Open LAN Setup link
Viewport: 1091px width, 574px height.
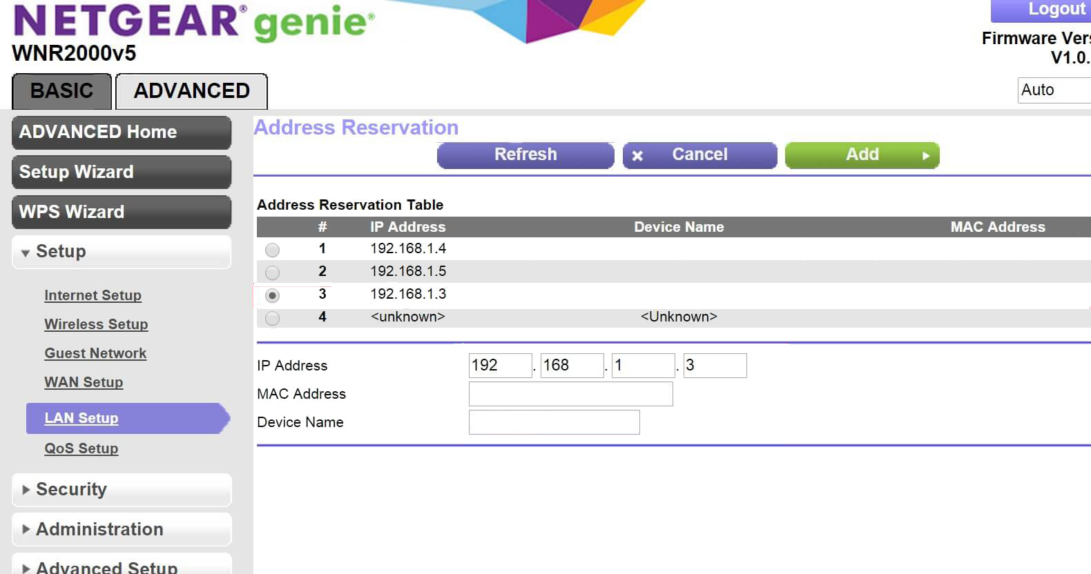(81, 418)
